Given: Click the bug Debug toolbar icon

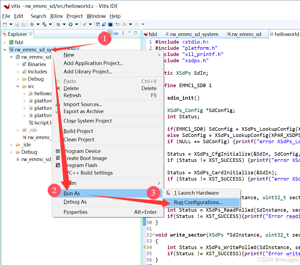Looking at the screenshot, I should tap(58, 24).
